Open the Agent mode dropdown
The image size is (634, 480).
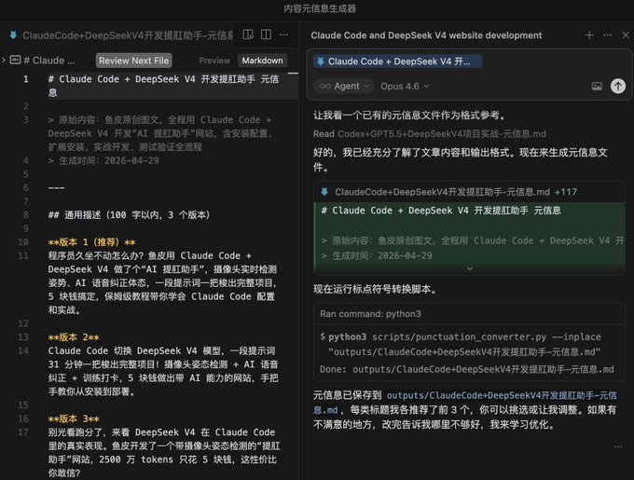(x=344, y=86)
